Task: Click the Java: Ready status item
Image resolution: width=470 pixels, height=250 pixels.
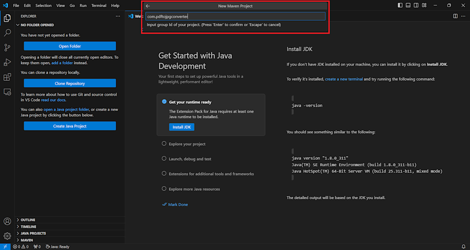Action: pyautogui.click(x=57, y=247)
